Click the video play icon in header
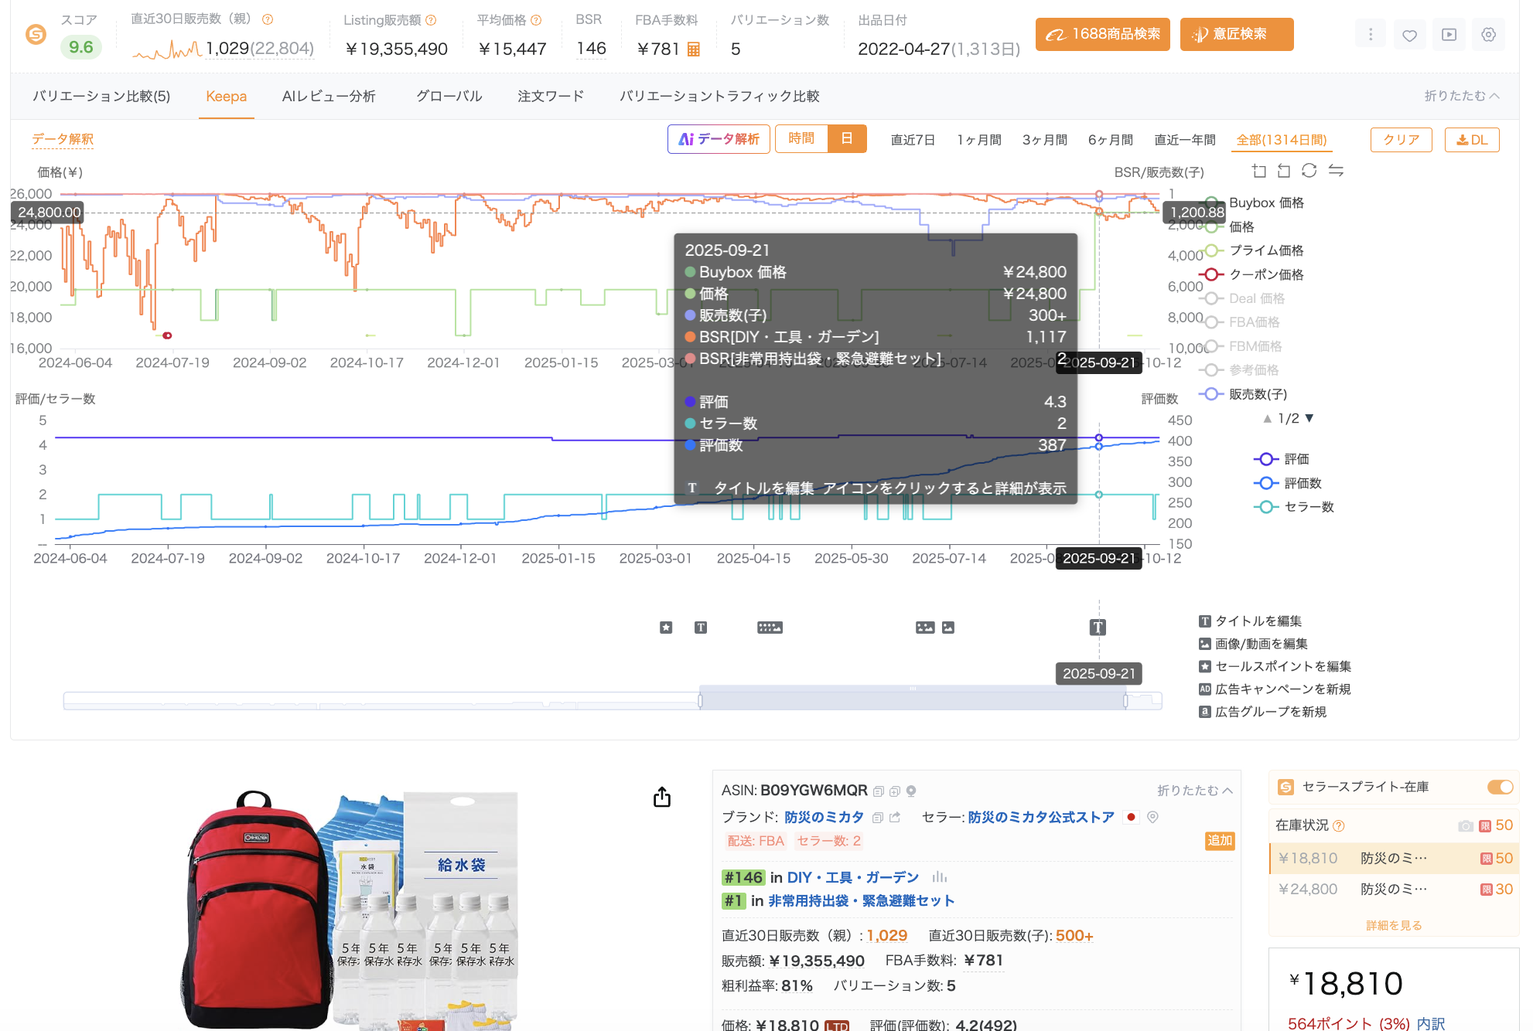This screenshot has width=1533, height=1031. pos(1449,35)
